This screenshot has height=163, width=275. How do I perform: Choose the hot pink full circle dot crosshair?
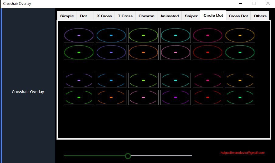pos(208,35)
